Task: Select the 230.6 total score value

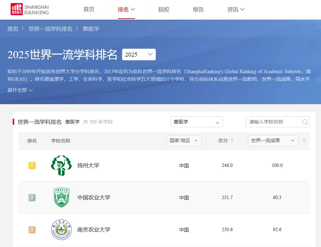Action: click(227, 230)
